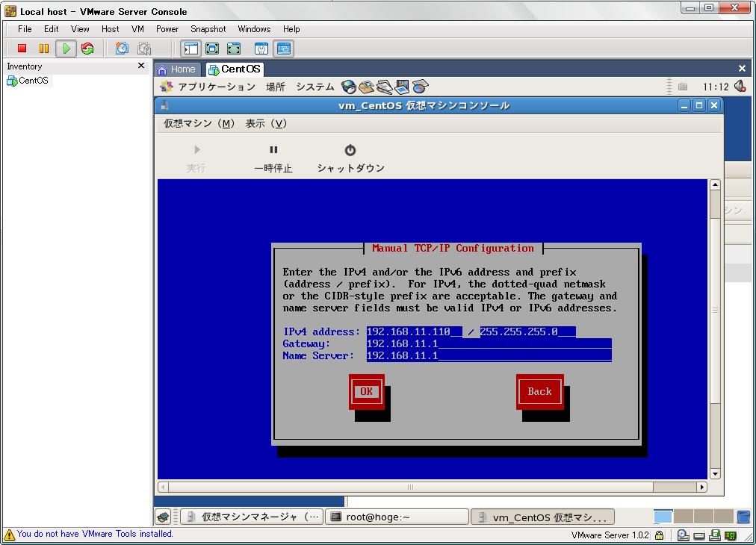Click the red Back button
The image size is (756, 545).
pyautogui.click(x=539, y=391)
